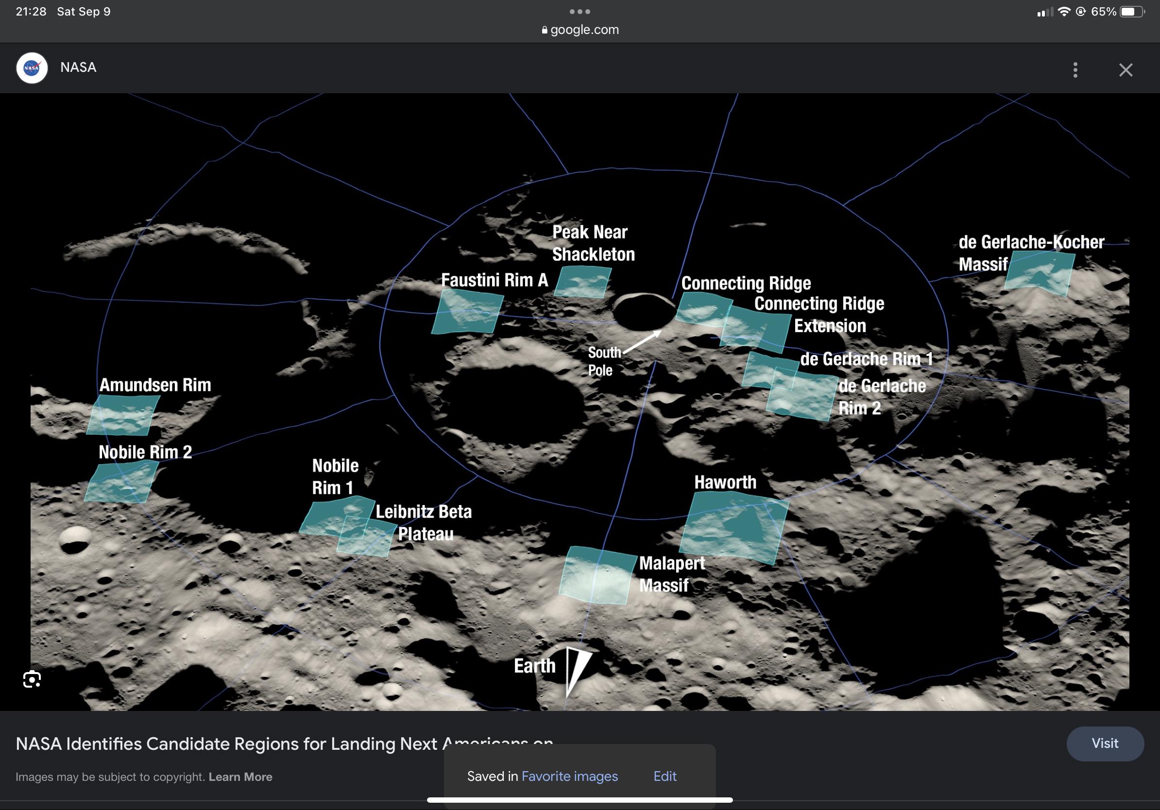
Task: Open the Favorite images collection link
Action: click(x=569, y=776)
